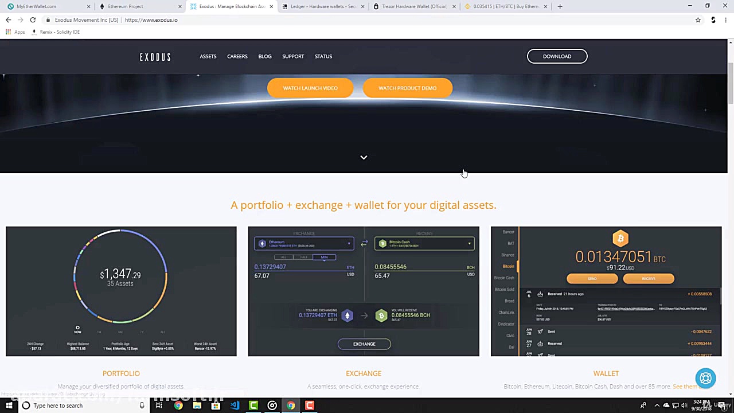Click the volume icon in system tray
This screenshot has height=413, width=734.
684,406
